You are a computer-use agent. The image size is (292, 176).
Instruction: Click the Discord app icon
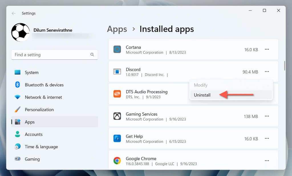117,72
